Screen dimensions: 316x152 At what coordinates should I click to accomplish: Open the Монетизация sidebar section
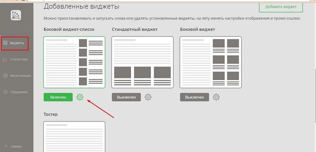(x=17, y=76)
